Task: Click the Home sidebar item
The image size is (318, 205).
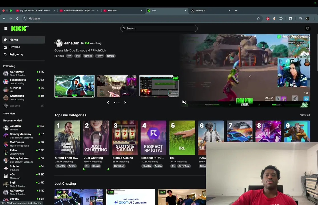Action: [23, 40]
